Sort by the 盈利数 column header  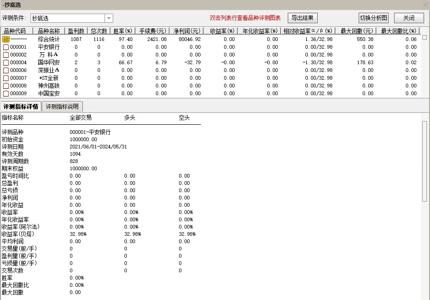[x=76, y=31]
